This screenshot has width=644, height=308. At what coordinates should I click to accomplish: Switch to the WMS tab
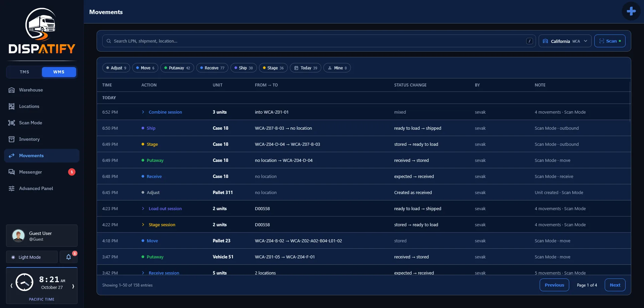[59, 72]
